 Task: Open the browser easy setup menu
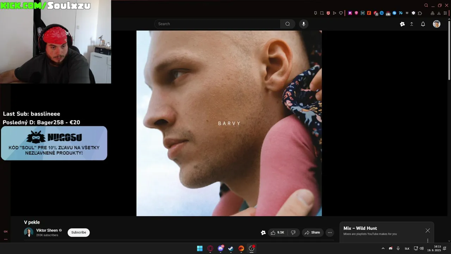click(x=445, y=13)
